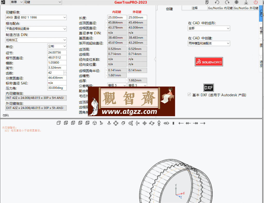Increase 齿数 with the up stepper arrow
The height and width of the screenshot is (203, 264).
tap(65, 72)
